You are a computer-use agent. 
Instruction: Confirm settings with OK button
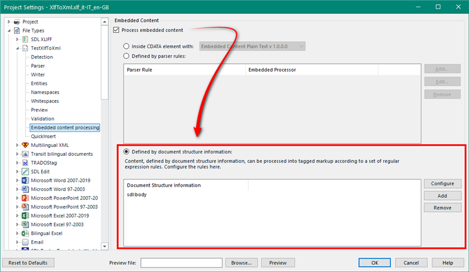click(x=375, y=262)
